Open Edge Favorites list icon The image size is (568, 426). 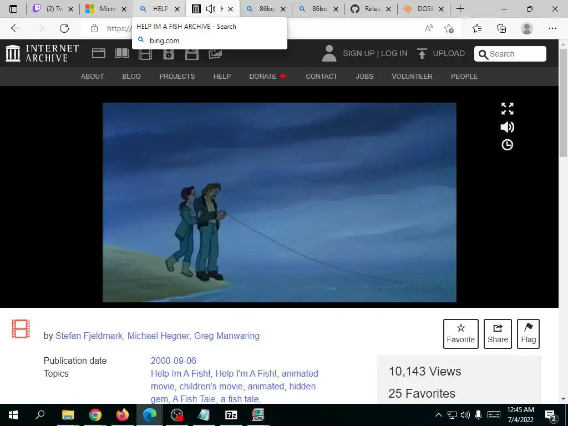pyautogui.click(x=477, y=28)
